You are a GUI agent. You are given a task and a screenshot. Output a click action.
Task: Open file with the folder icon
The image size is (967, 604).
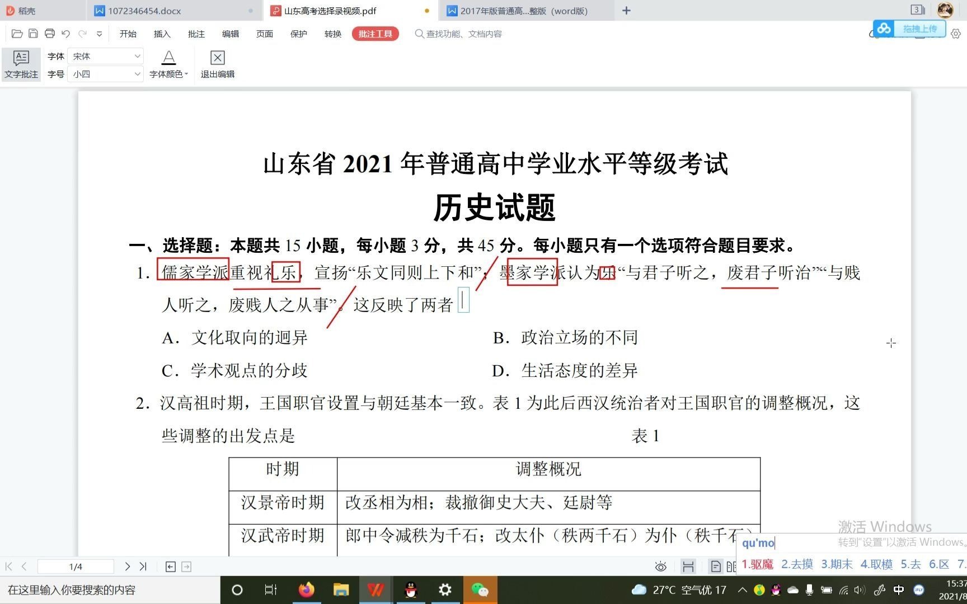17,34
